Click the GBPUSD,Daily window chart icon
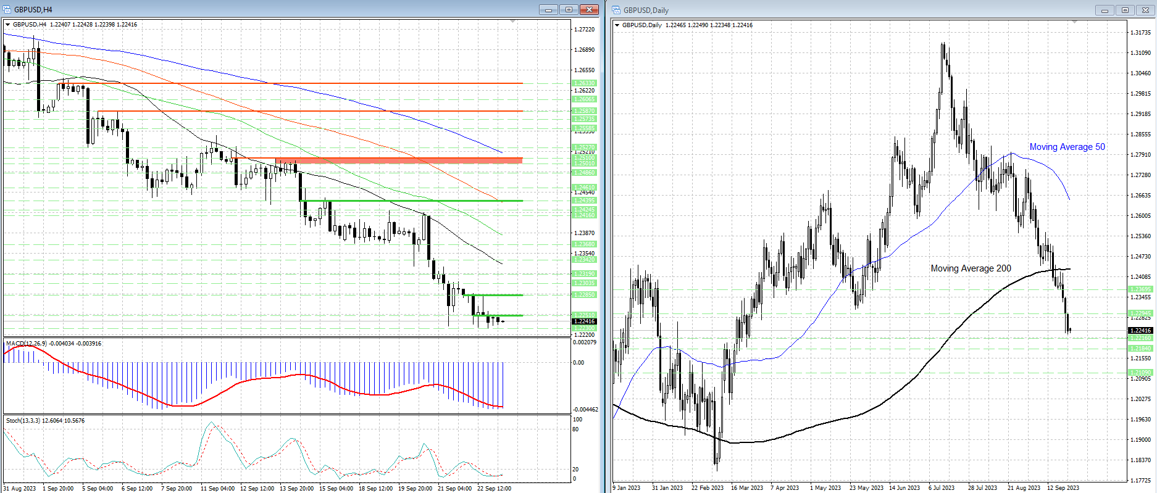Viewport: 1157px width, 493px height. pyautogui.click(x=616, y=10)
